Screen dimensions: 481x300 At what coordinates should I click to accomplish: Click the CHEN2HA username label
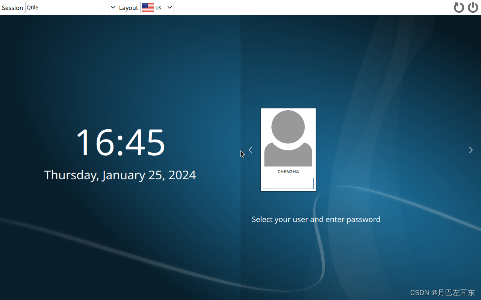click(288, 172)
